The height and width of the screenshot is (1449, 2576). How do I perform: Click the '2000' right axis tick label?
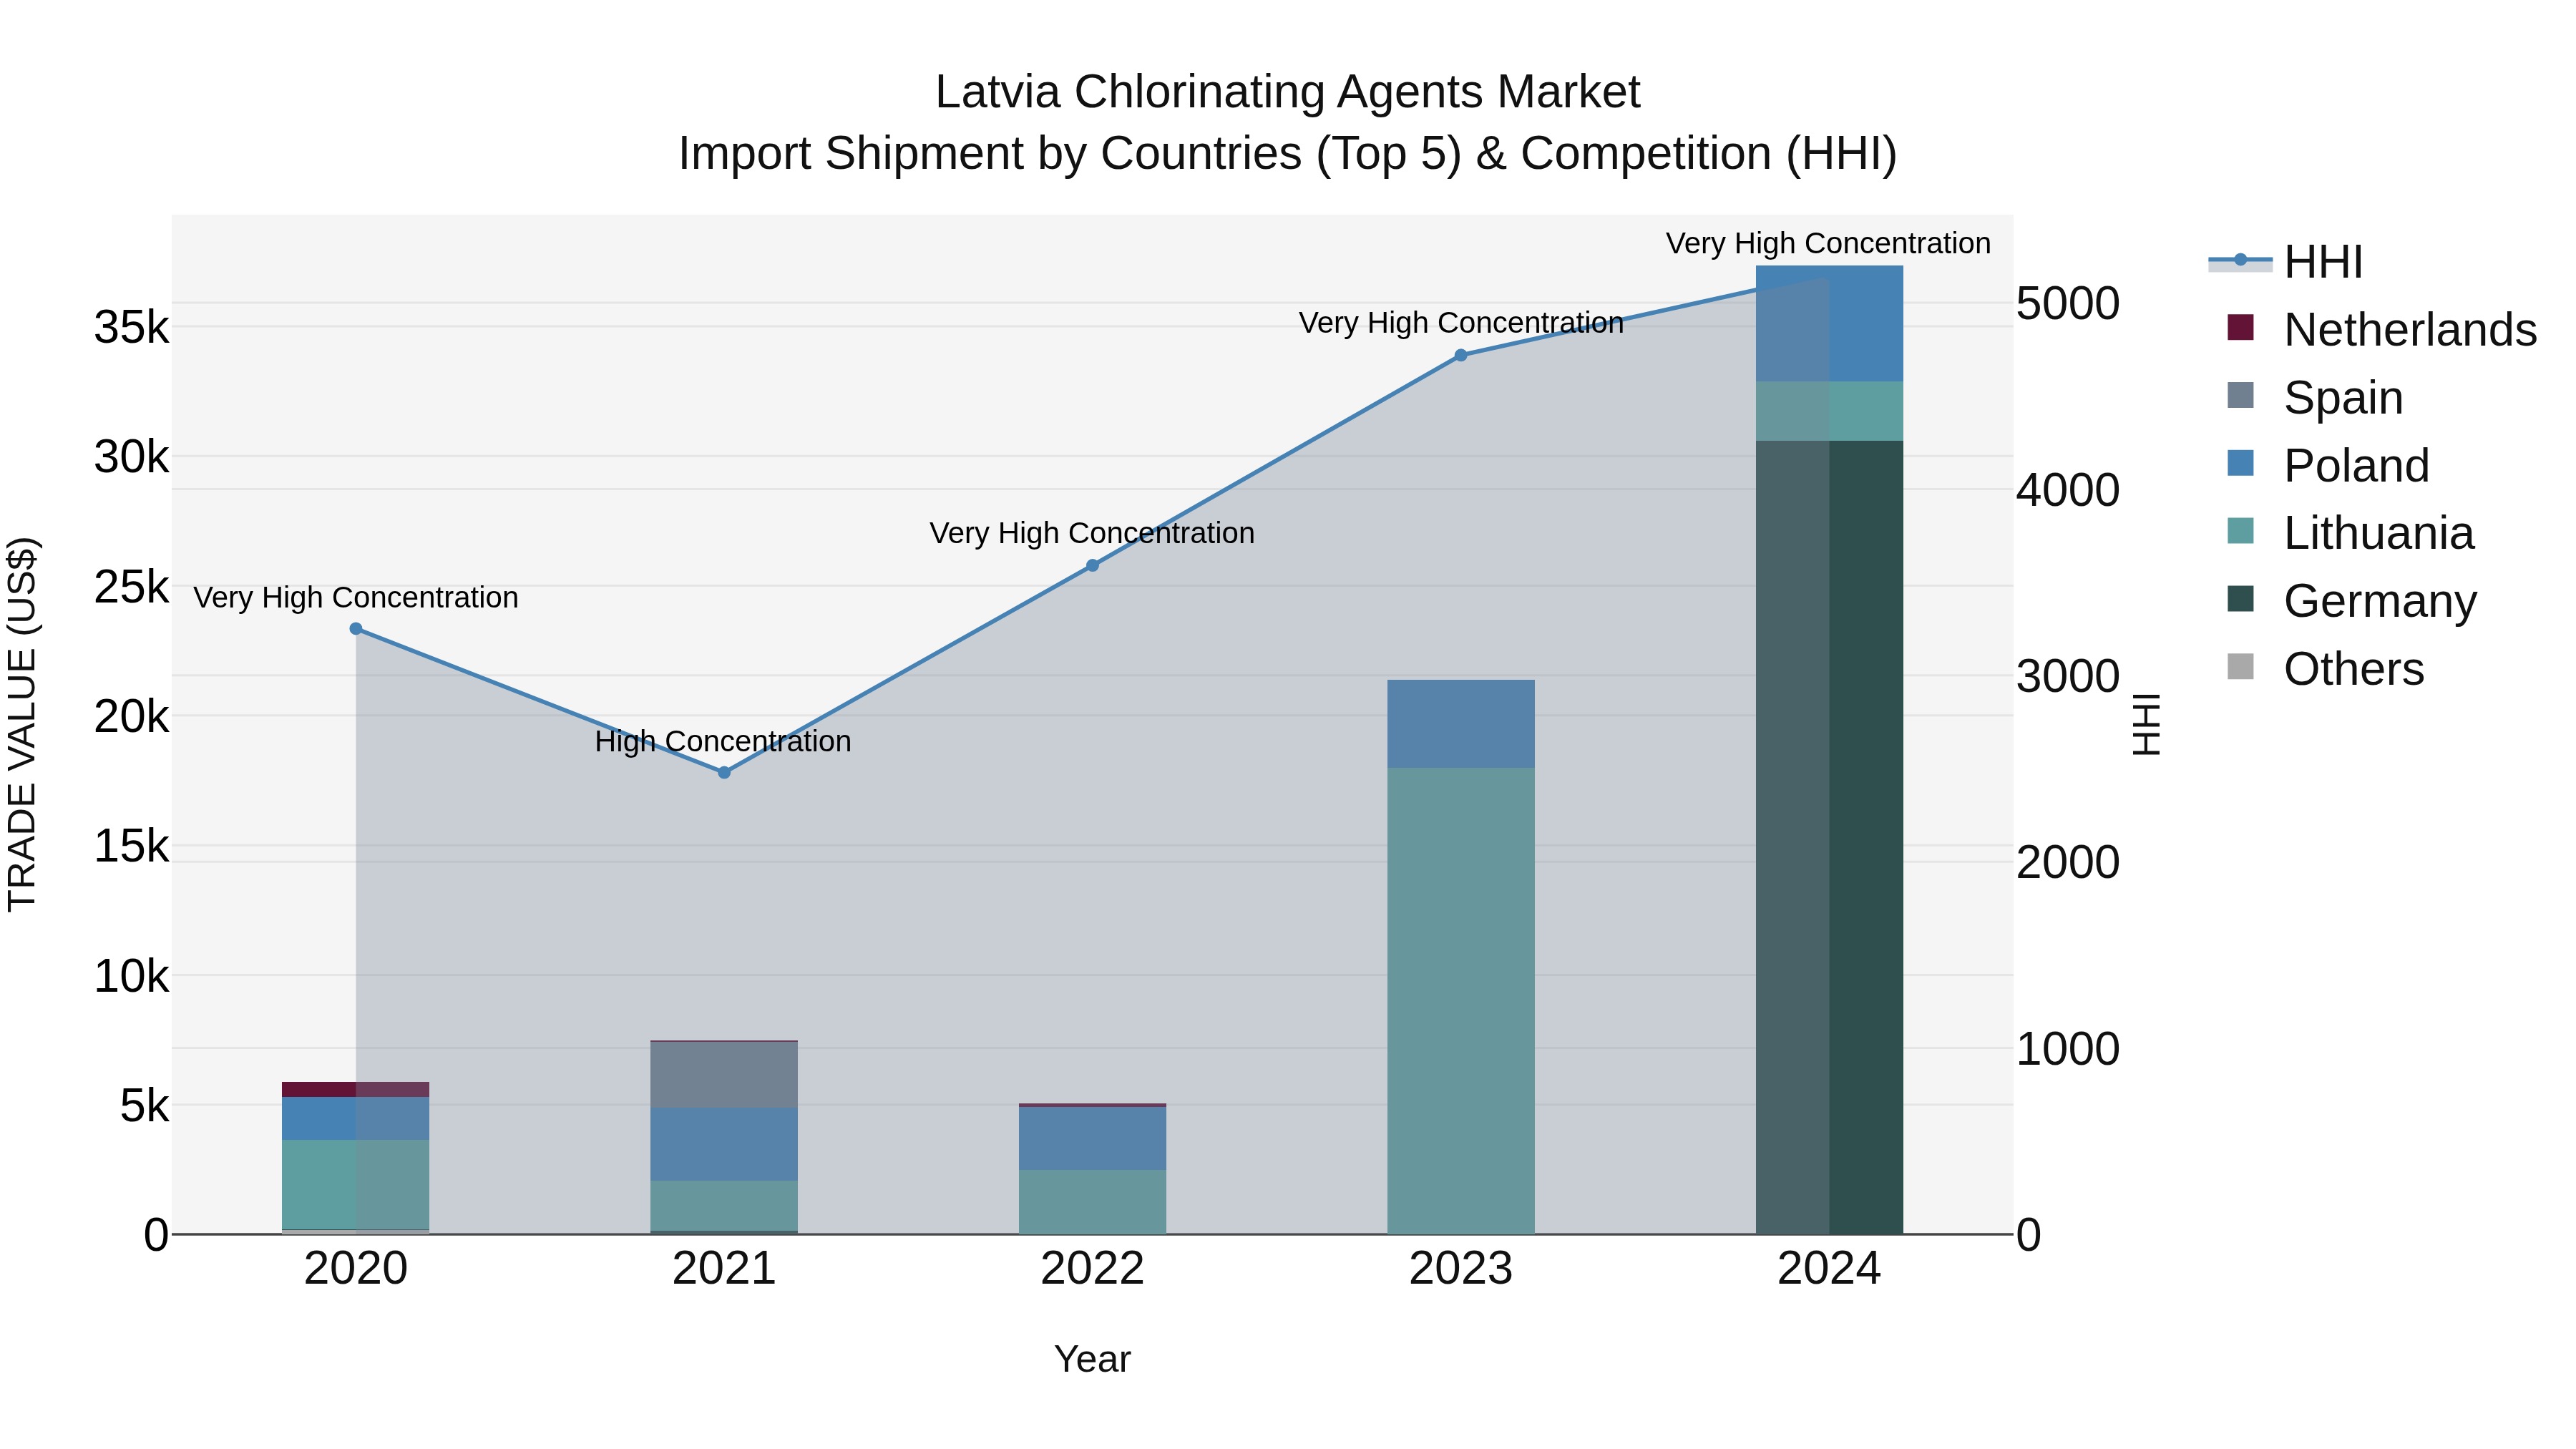(x=2068, y=862)
